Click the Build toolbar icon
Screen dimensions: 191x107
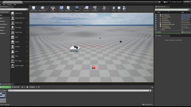pyautogui.click(x=104, y=8)
